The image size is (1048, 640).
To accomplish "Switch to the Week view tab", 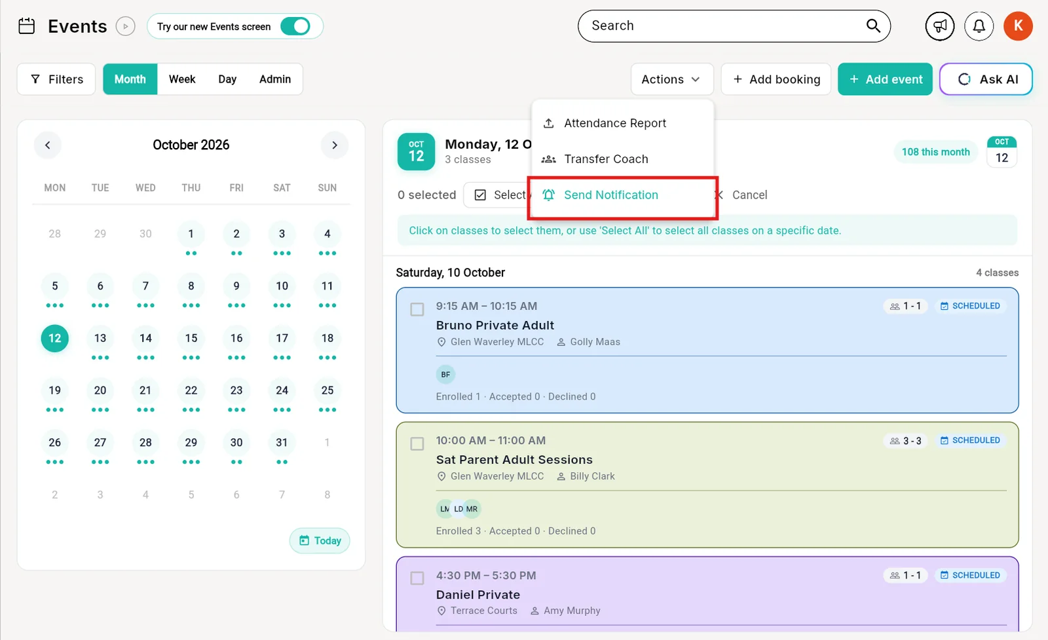I will click(x=182, y=79).
